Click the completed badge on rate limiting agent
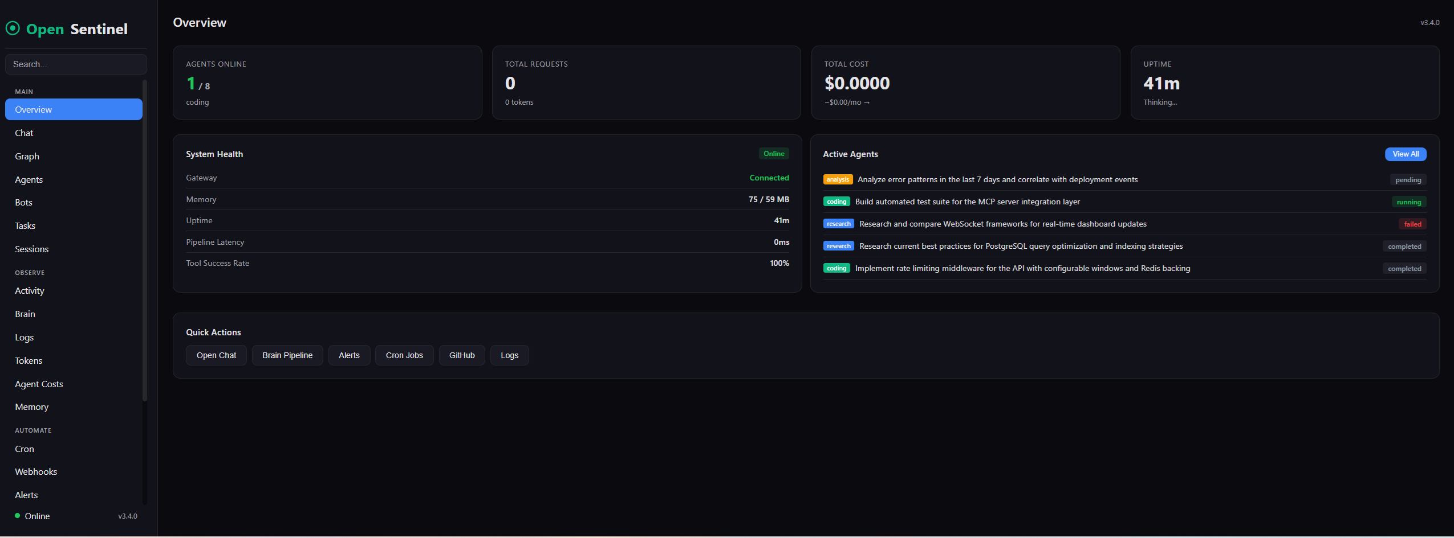This screenshot has width=1454, height=538. [x=1404, y=268]
